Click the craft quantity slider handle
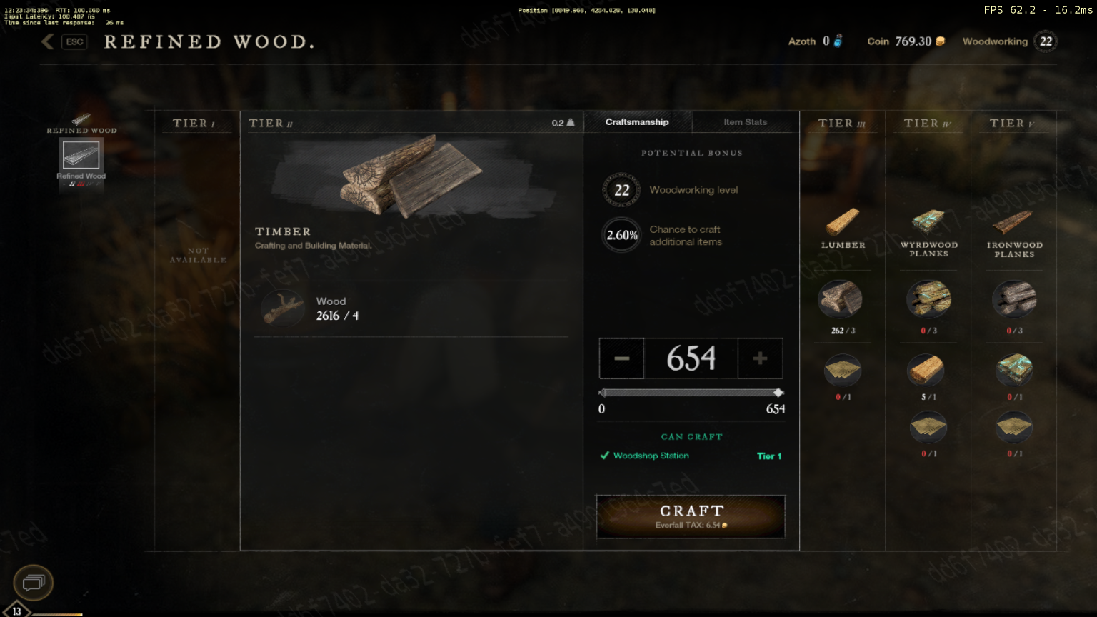The width and height of the screenshot is (1097, 617). click(778, 393)
